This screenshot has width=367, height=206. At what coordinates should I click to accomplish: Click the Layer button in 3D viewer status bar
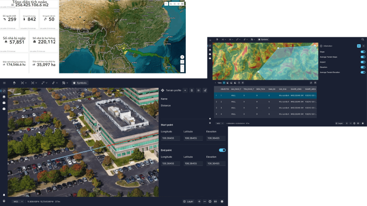coord(188,201)
